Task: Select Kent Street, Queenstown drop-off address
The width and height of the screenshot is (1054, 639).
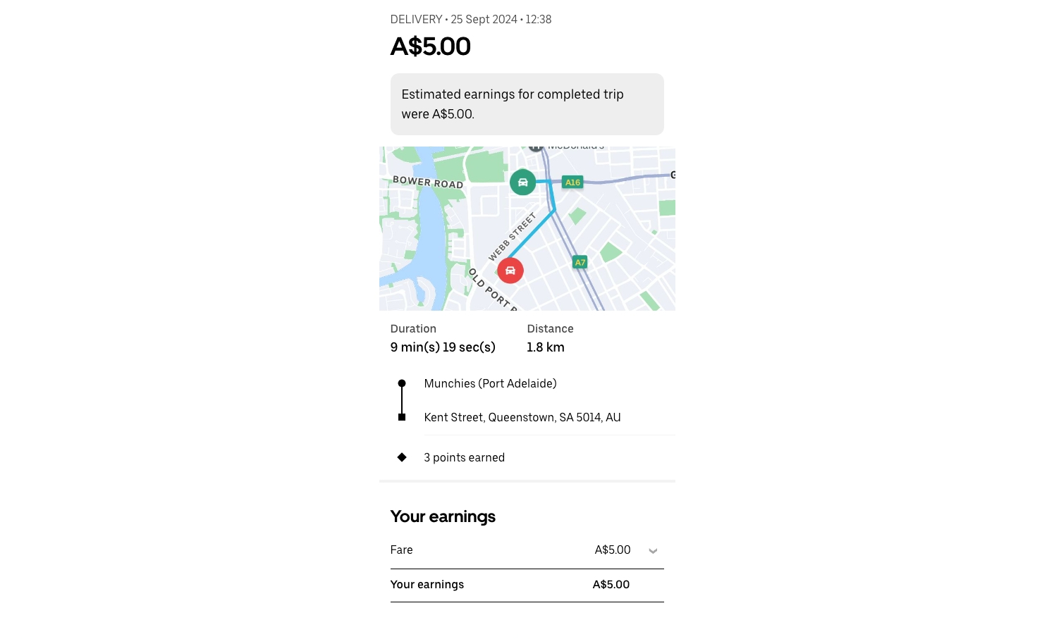Action: pos(522,417)
